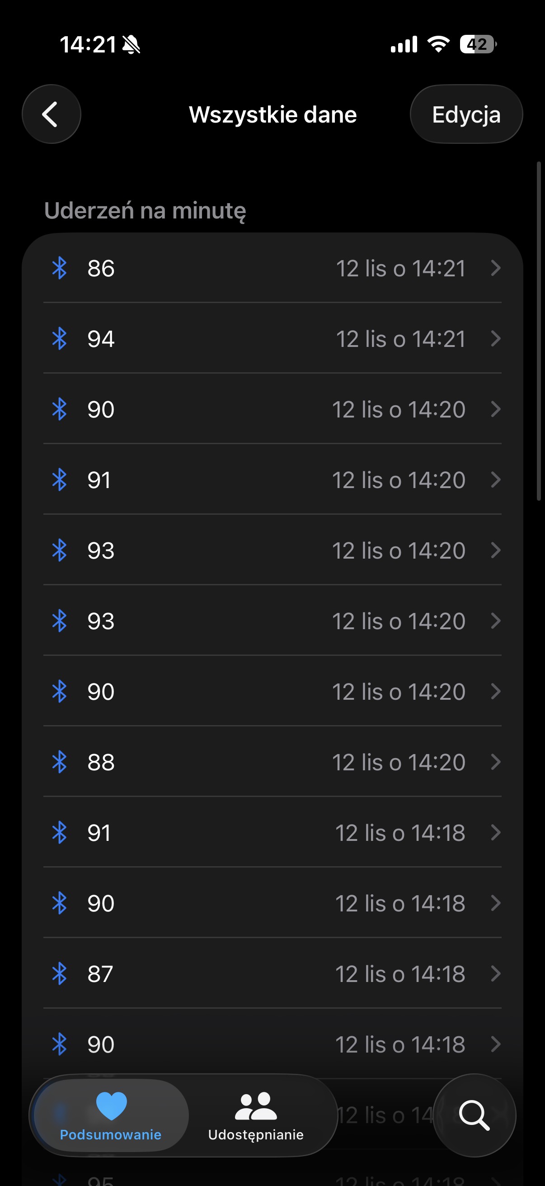
Task: Expand the 94 bpm entry chevron
Action: (x=495, y=339)
